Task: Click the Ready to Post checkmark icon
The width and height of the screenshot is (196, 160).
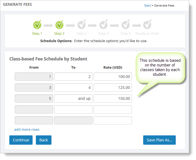Action: tap(147, 24)
